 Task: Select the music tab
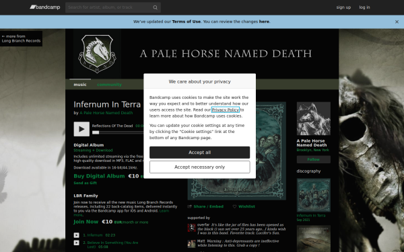tap(80, 85)
